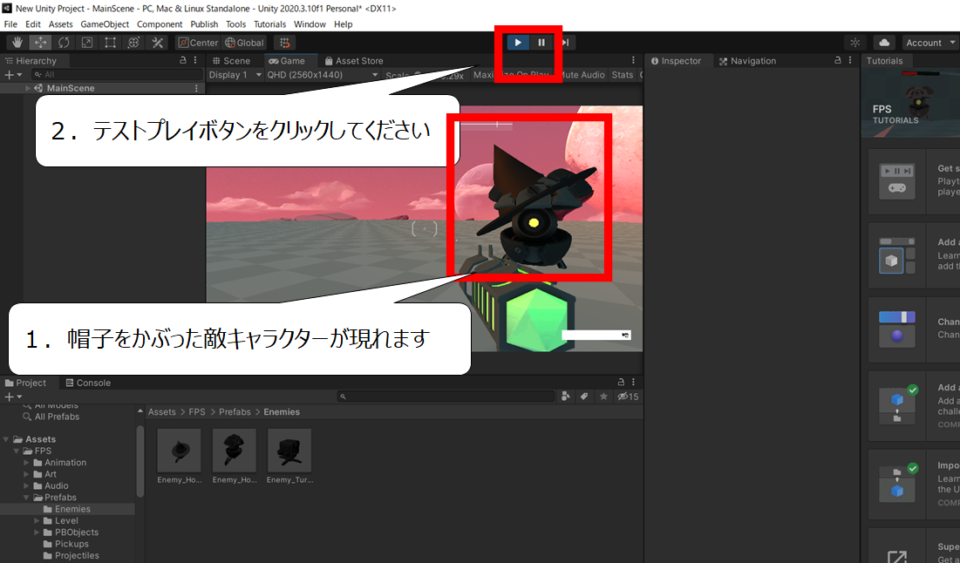This screenshot has height=563, width=960.
Task: Select the Enemy_Turret prefab thumbnail
Action: click(289, 451)
